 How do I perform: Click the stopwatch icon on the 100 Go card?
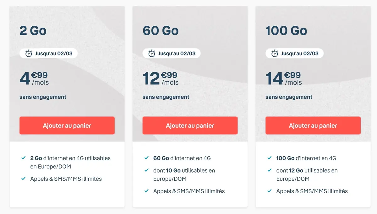275,53
